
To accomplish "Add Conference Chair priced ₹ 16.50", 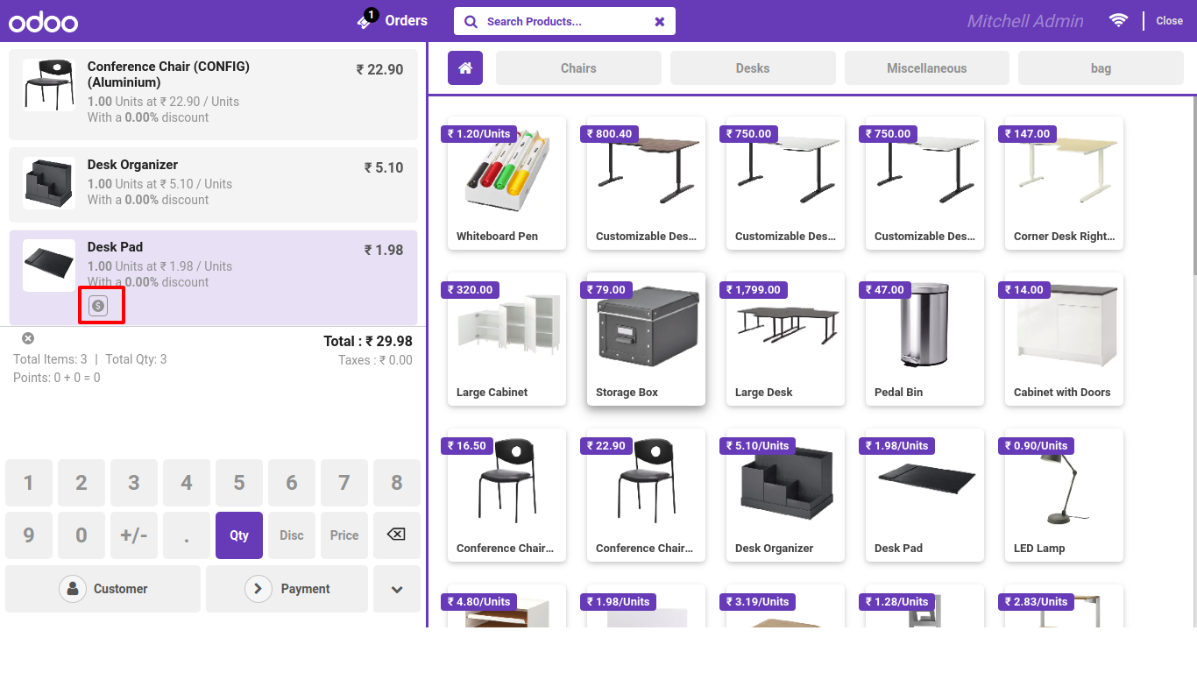I will (506, 495).
